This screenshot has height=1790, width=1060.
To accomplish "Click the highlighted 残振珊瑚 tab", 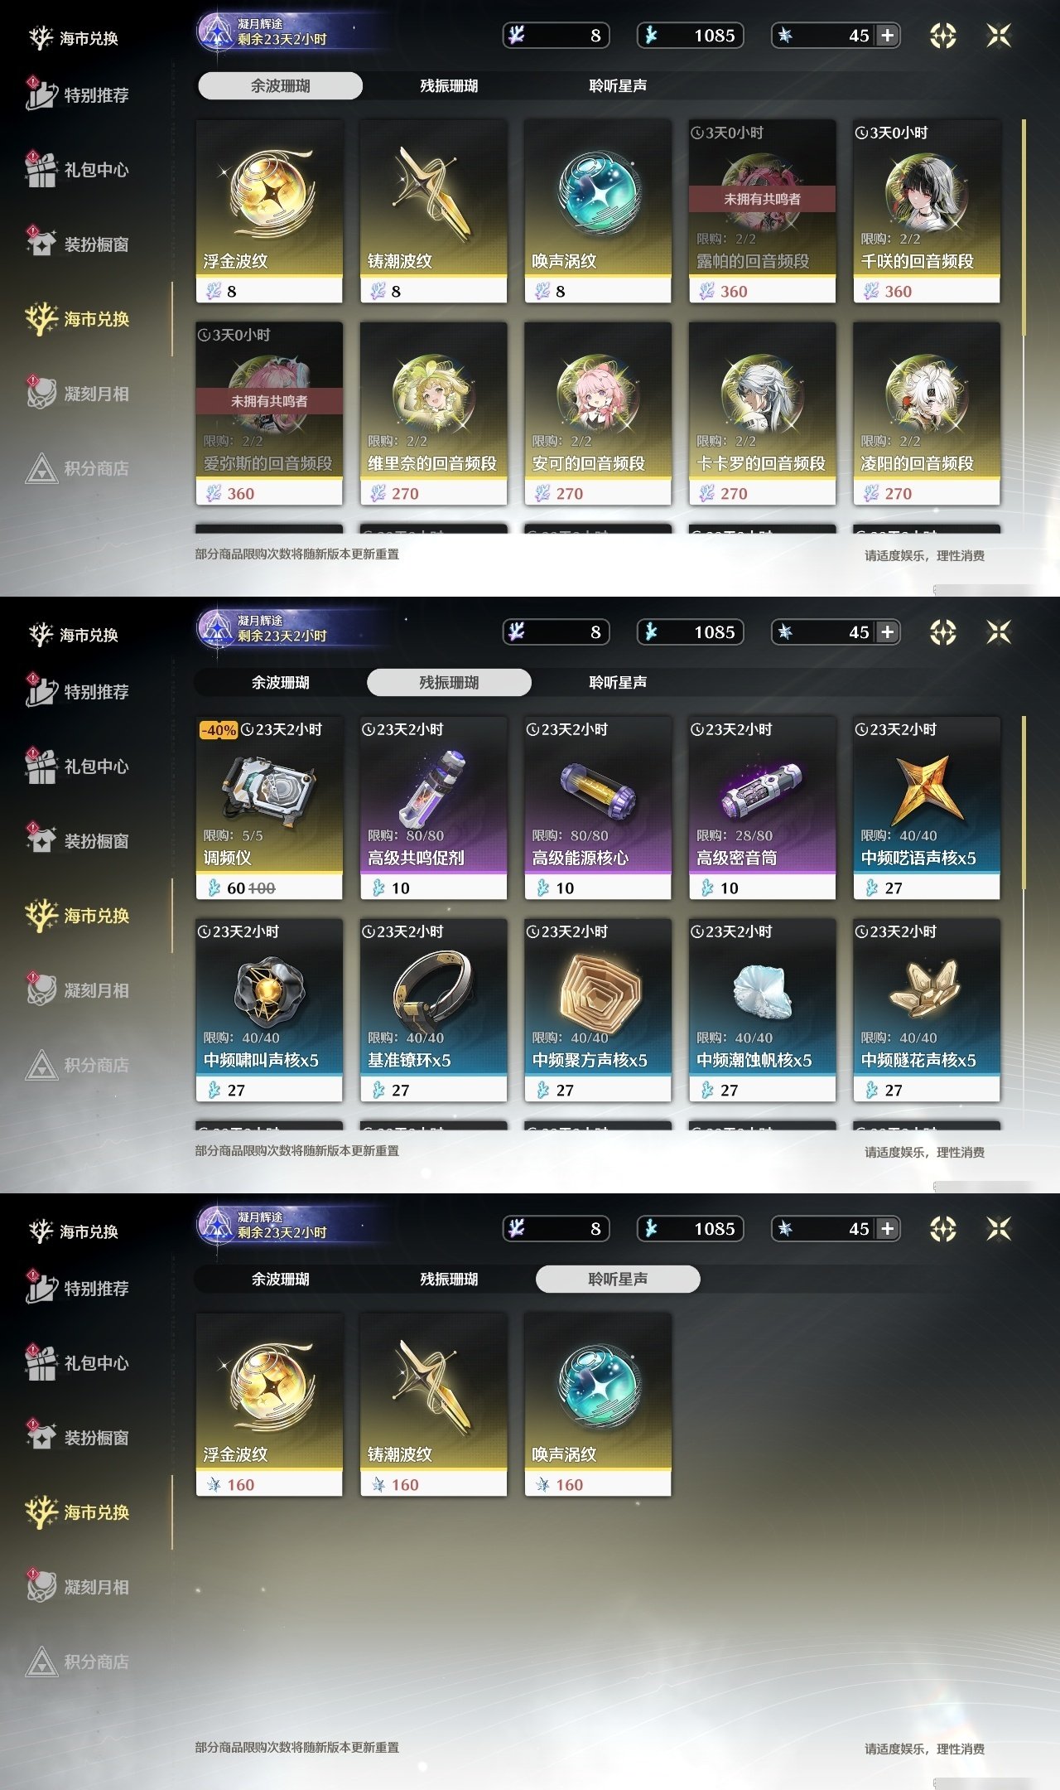I will coord(449,682).
